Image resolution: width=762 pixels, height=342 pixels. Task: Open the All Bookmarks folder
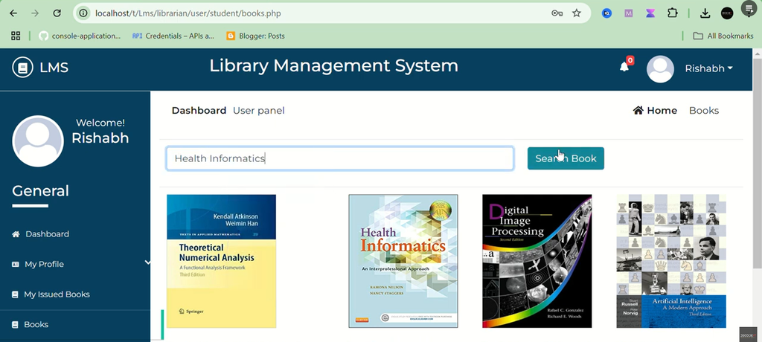click(723, 36)
